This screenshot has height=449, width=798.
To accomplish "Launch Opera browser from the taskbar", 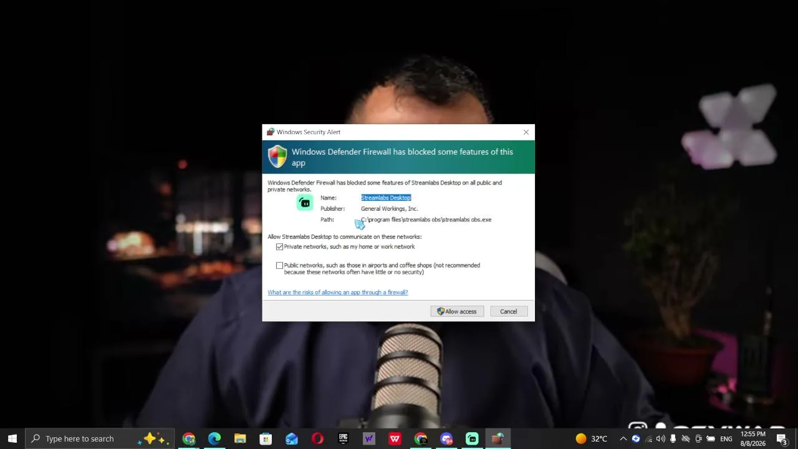I will [317, 438].
